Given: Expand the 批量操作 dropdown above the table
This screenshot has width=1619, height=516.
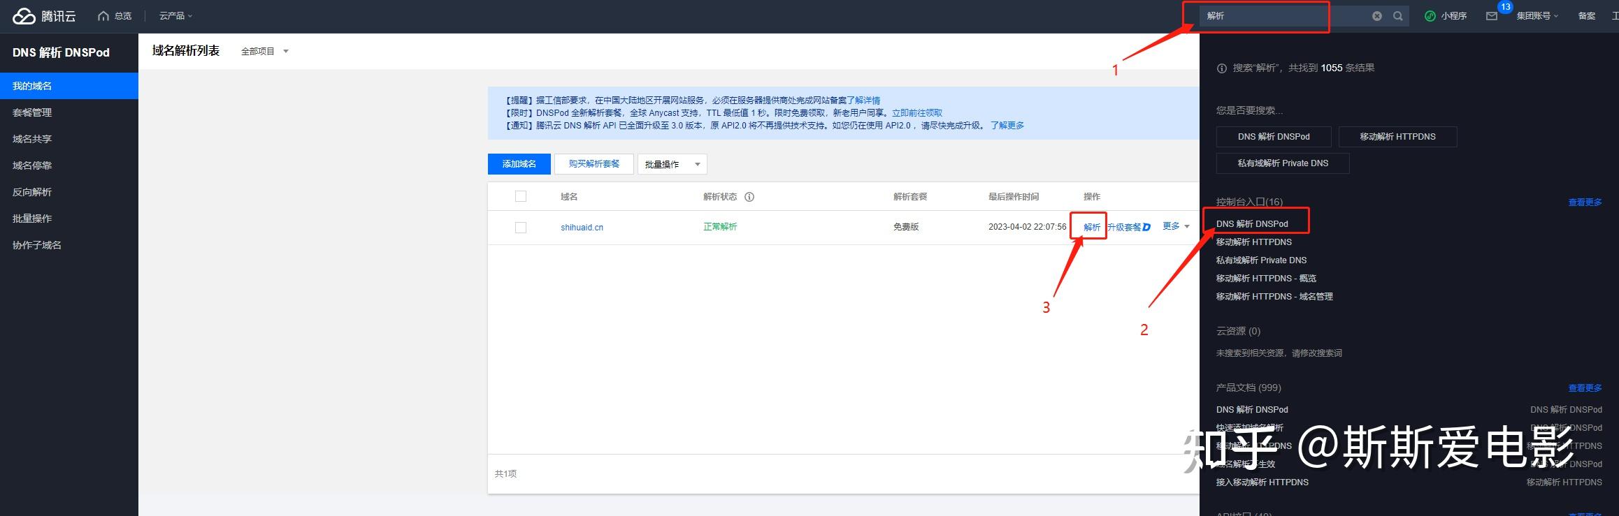Looking at the screenshot, I should (672, 164).
